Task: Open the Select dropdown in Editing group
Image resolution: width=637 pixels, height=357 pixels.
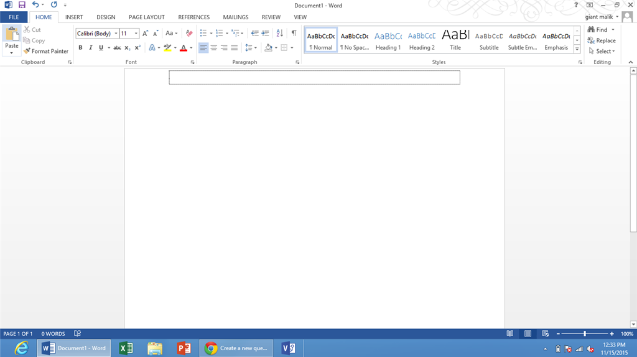Action: point(602,51)
